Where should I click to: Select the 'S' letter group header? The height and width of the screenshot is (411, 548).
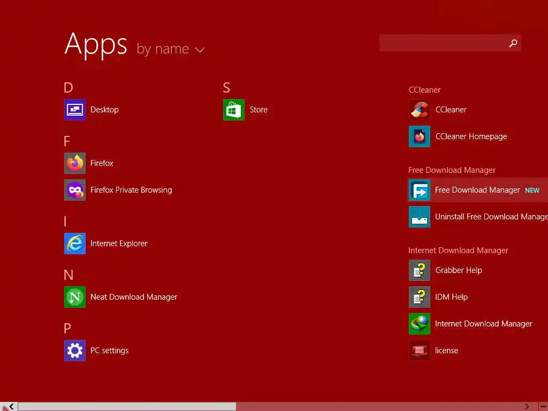coord(226,87)
